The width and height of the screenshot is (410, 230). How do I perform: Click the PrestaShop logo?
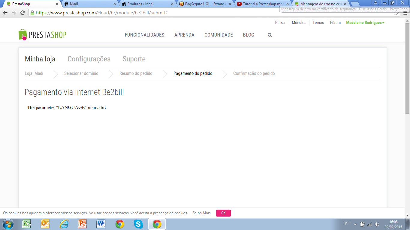(42, 35)
